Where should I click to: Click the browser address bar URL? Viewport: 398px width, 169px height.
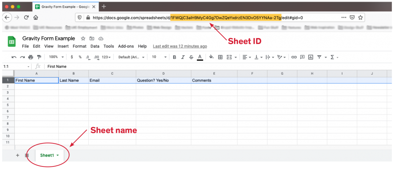(x=198, y=18)
